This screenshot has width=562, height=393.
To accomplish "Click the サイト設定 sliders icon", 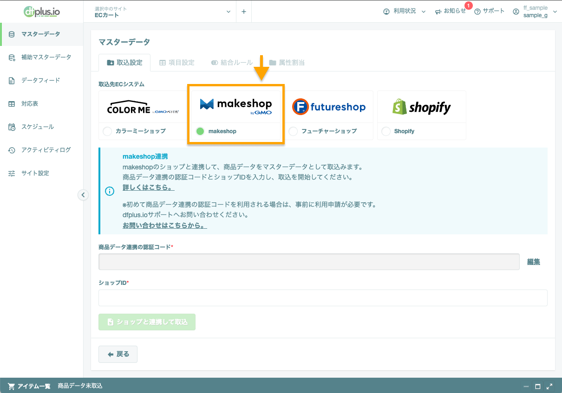I will (x=12, y=173).
